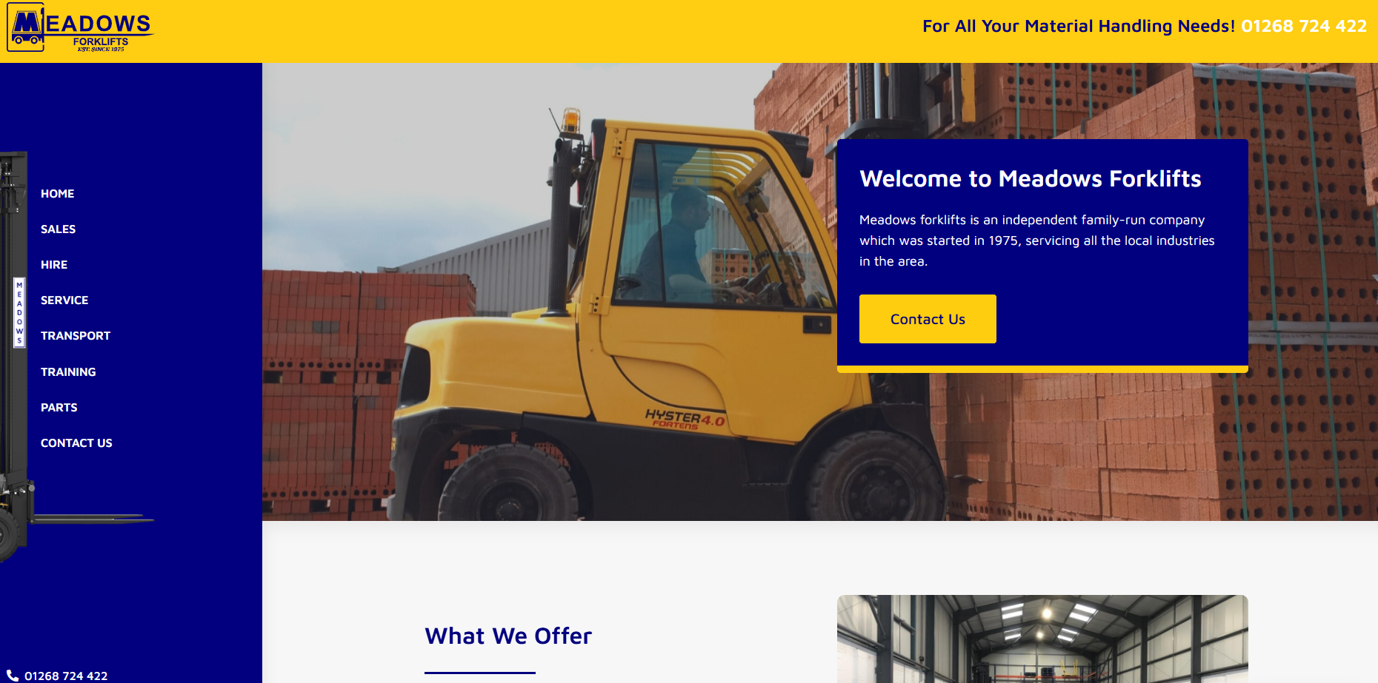This screenshot has height=683, width=1378.
Task: Go to the Parts page
Action: pyautogui.click(x=59, y=408)
